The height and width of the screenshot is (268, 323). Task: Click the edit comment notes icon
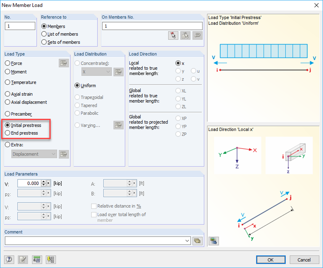[23, 259]
